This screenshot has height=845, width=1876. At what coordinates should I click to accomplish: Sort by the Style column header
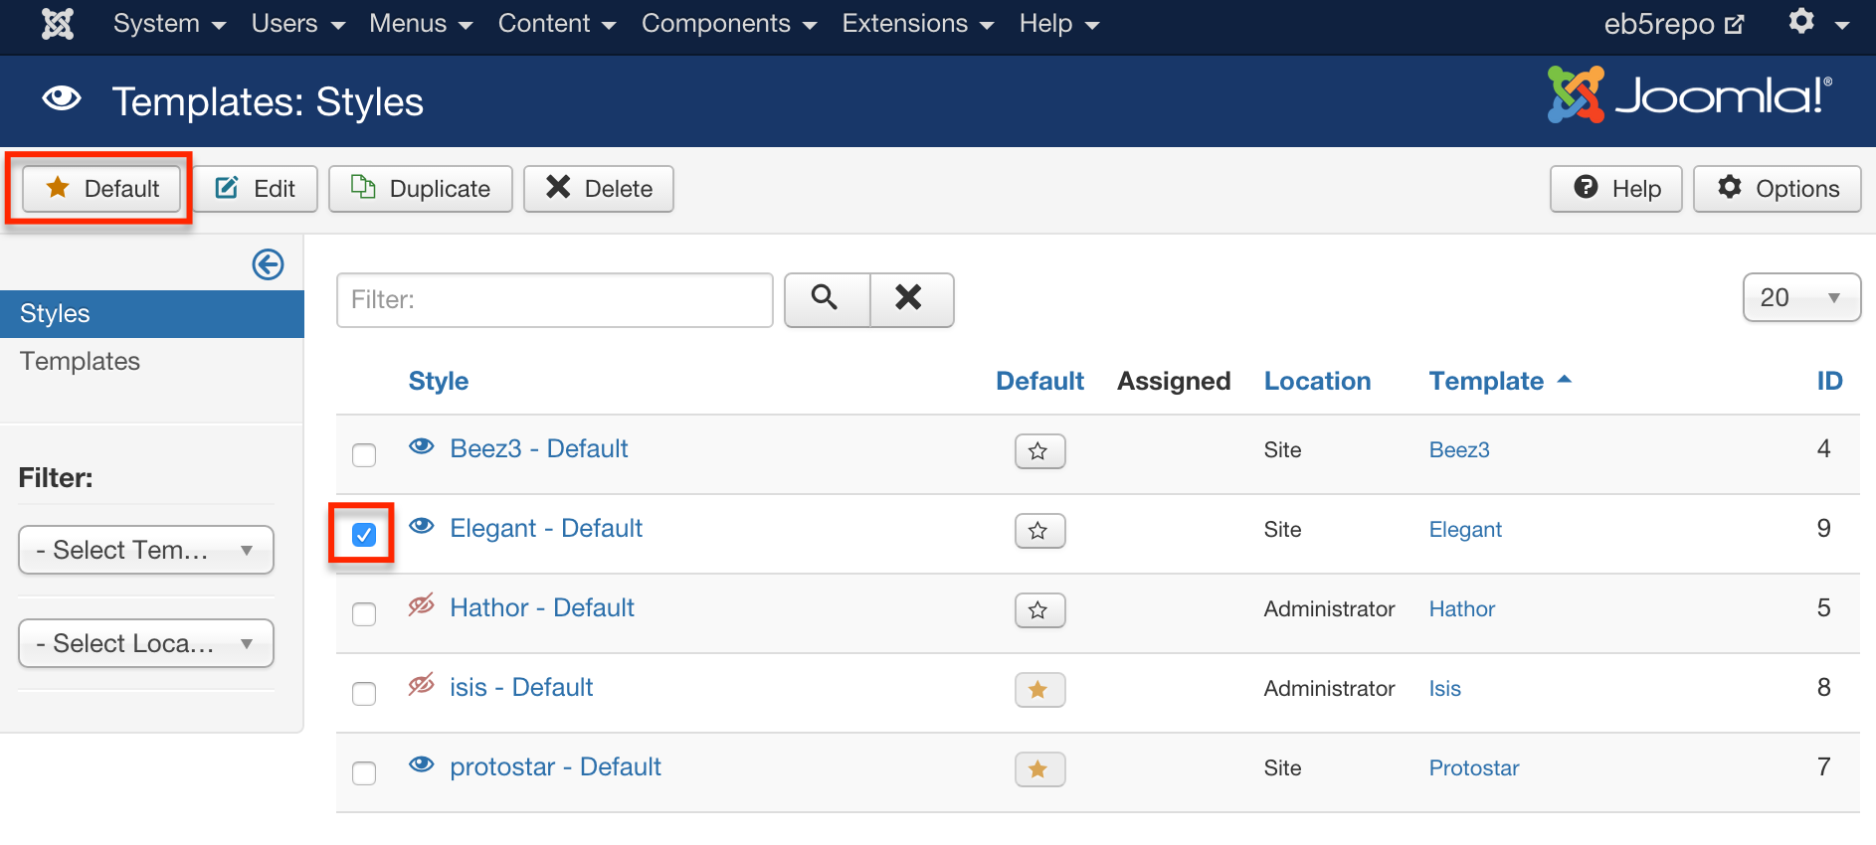(439, 381)
